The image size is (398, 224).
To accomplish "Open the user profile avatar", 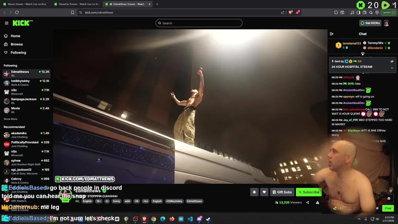I will [386, 23].
